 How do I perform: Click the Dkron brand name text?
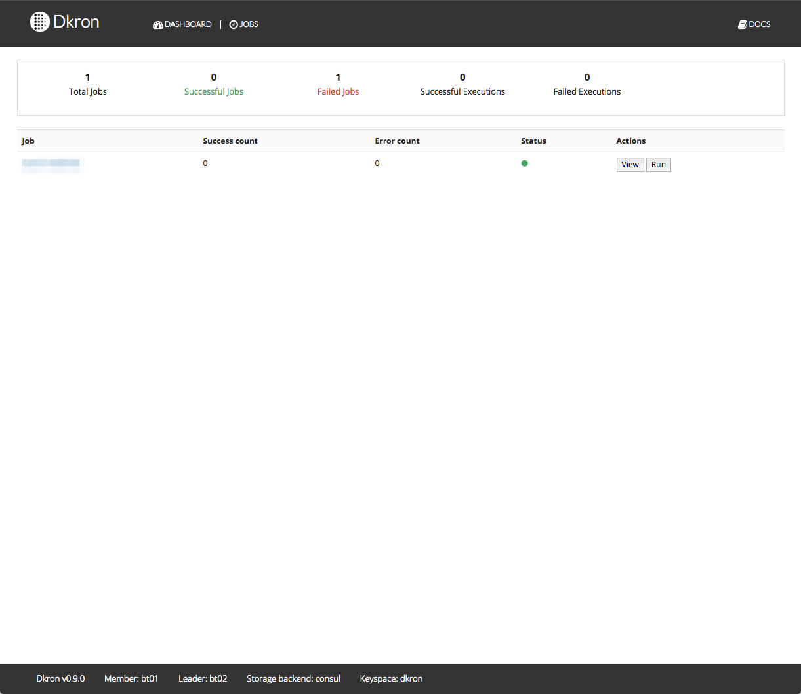(76, 22)
